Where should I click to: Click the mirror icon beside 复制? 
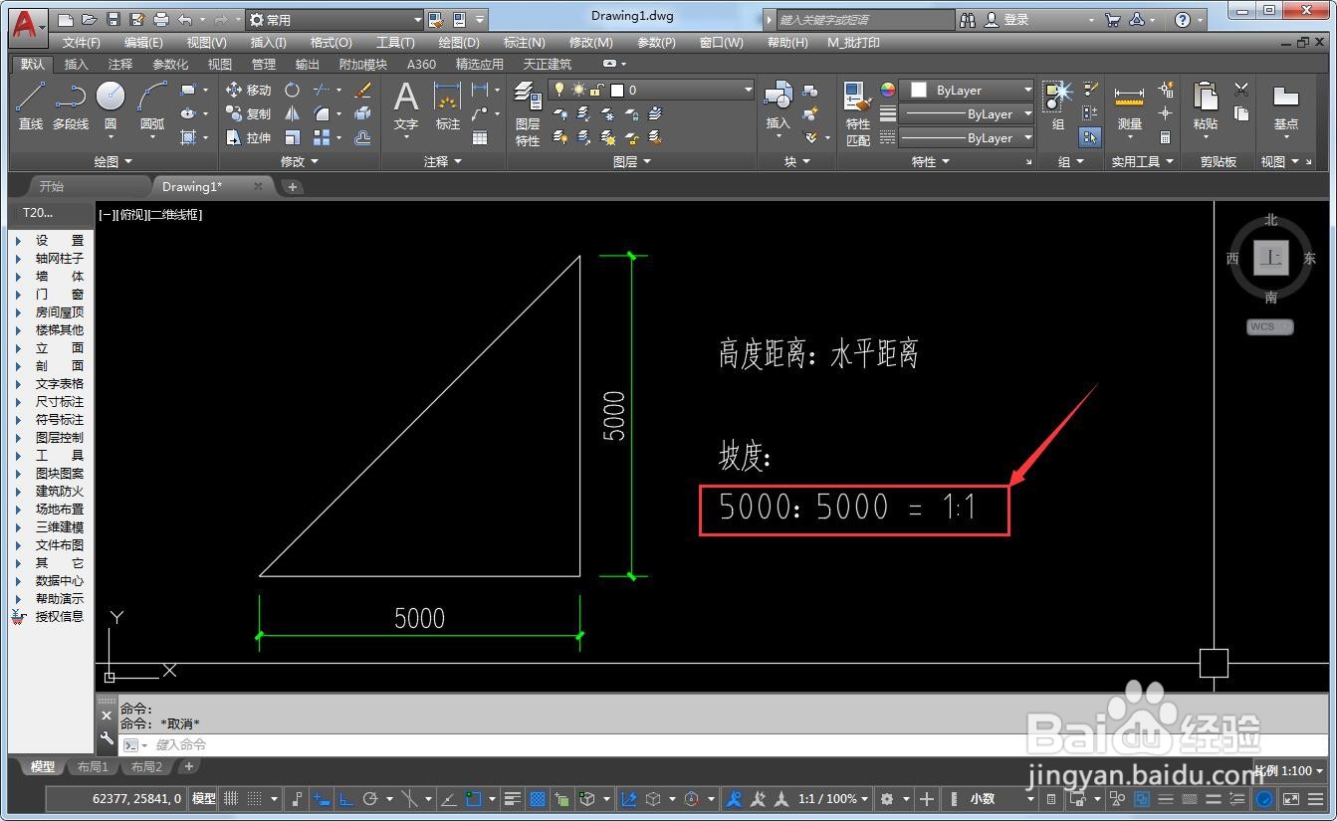pos(292,113)
